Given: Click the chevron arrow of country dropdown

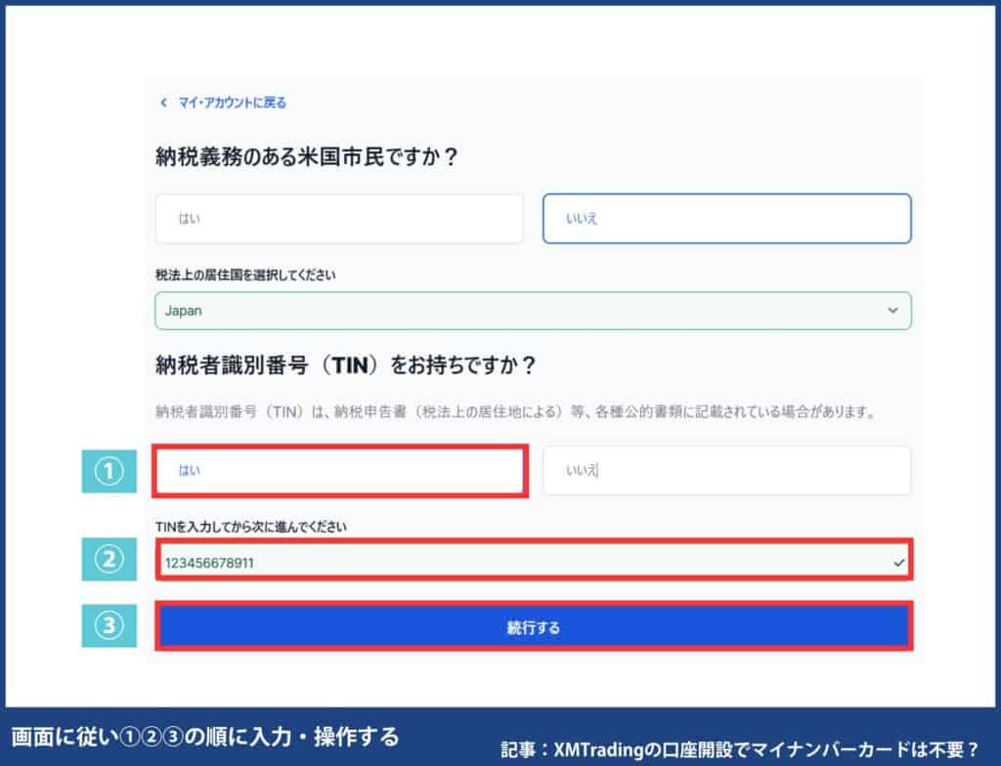Looking at the screenshot, I should click(892, 311).
